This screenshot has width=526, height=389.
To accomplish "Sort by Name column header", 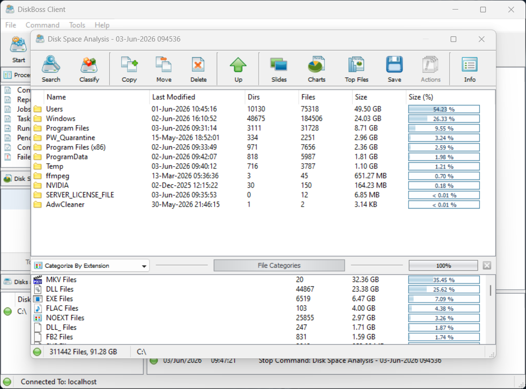I will click(96, 97).
